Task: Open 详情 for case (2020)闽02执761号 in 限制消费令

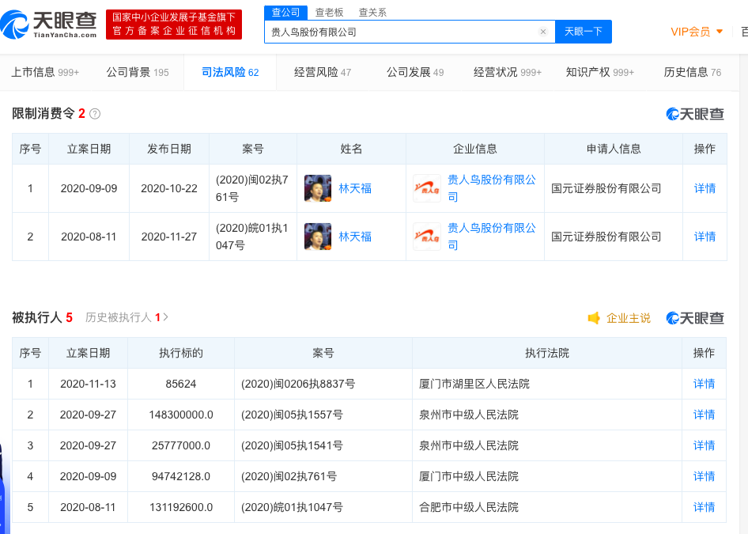Action: [x=705, y=188]
